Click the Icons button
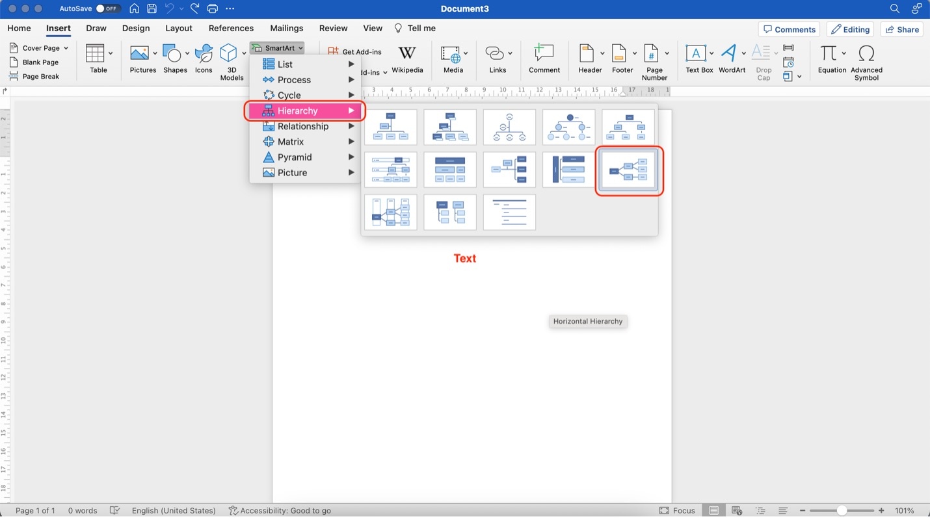Viewport: 930px width, 518px height. click(204, 59)
